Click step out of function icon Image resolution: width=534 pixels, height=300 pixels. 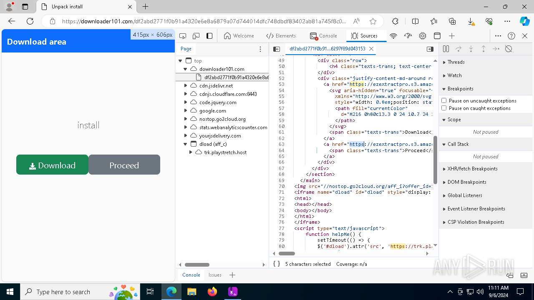[x=484, y=49]
